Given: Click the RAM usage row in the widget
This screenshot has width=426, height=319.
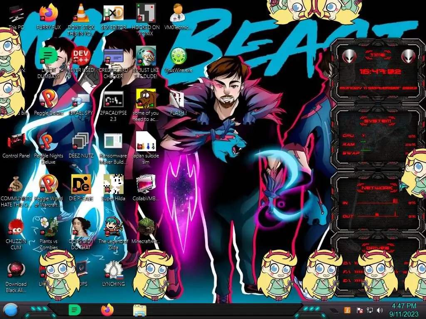Looking at the screenshot, I should point(379,145).
